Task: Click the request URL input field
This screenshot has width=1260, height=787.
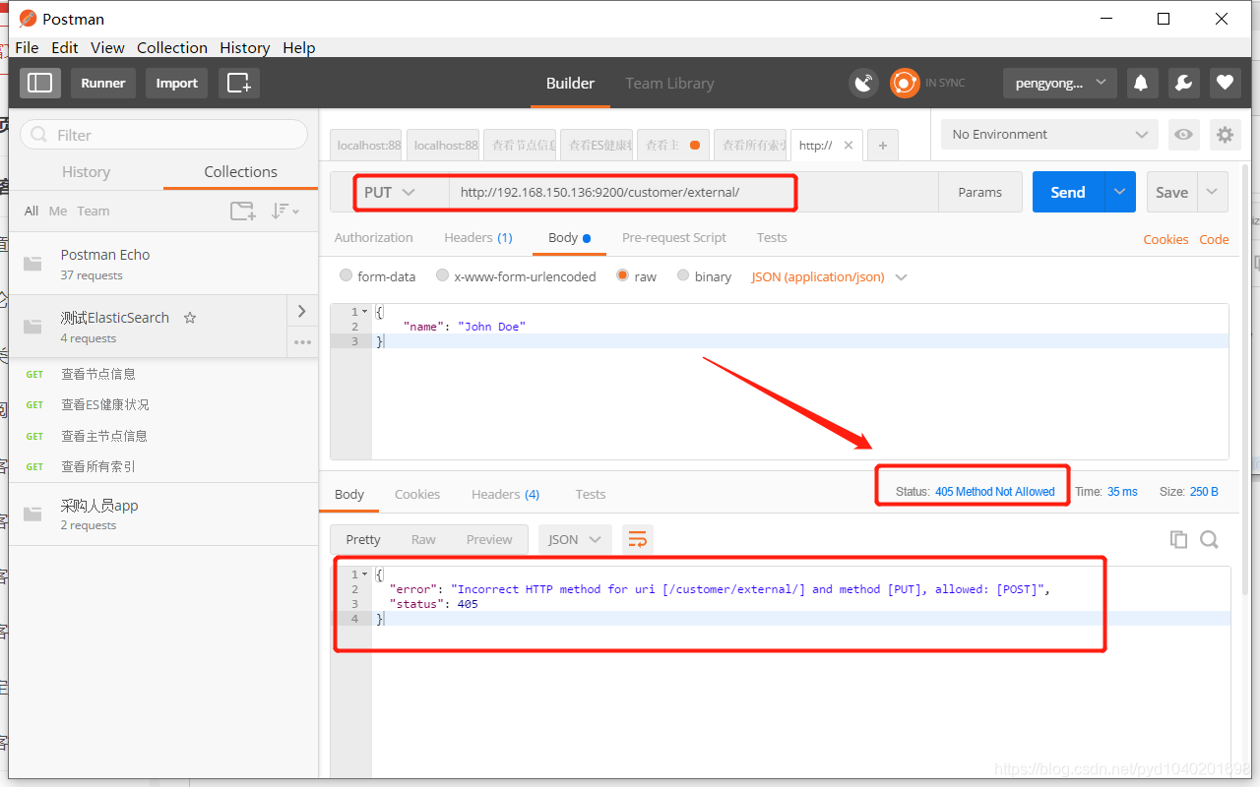Action: pos(693,192)
